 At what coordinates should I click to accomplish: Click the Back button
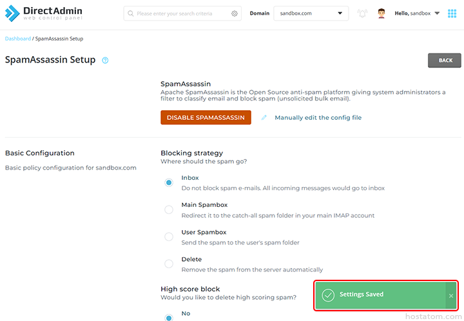pos(445,61)
